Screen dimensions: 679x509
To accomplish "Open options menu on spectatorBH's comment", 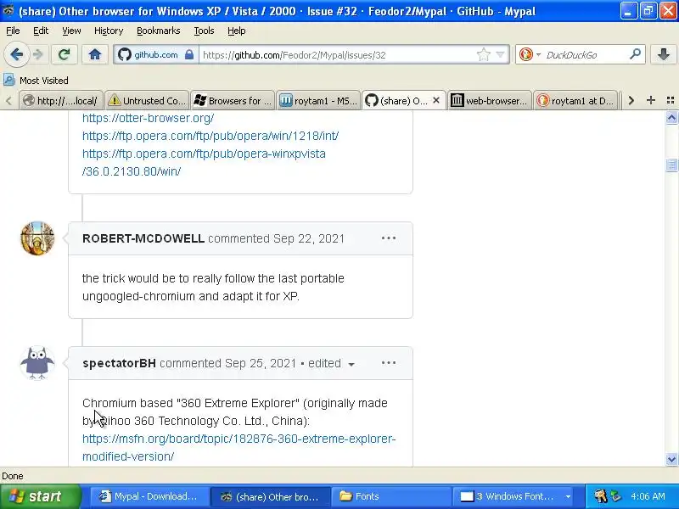I will coord(389,363).
